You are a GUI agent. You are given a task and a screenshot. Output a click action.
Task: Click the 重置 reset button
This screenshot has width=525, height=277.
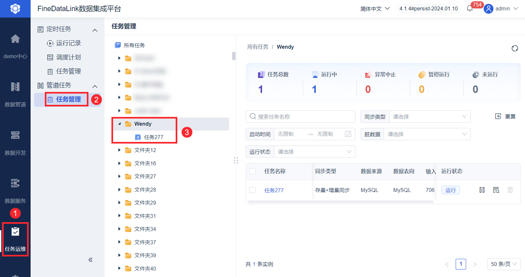506,117
